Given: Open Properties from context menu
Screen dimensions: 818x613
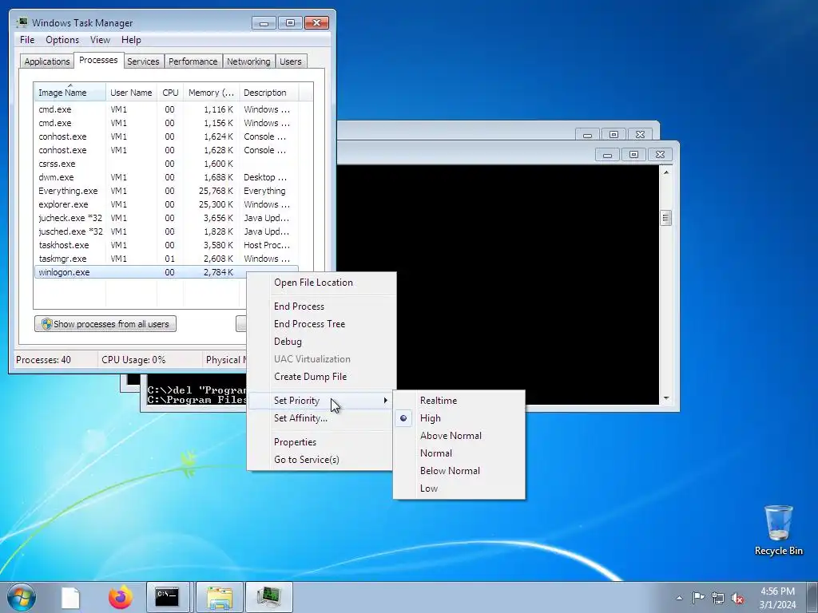Looking at the screenshot, I should [320, 442].
